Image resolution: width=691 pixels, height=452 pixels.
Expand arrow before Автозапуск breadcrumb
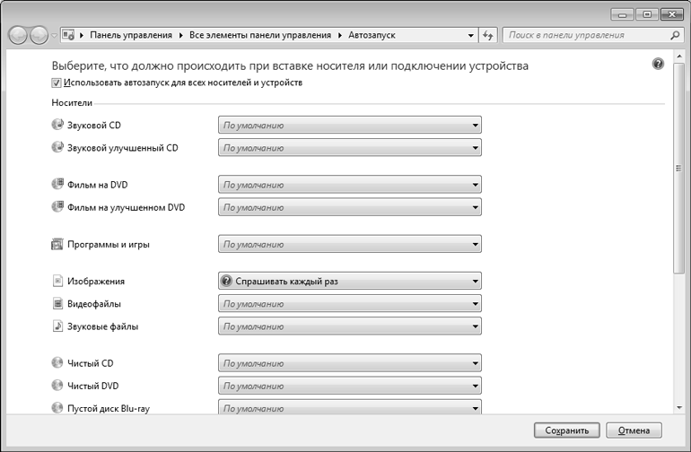pyautogui.click(x=340, y=35)
